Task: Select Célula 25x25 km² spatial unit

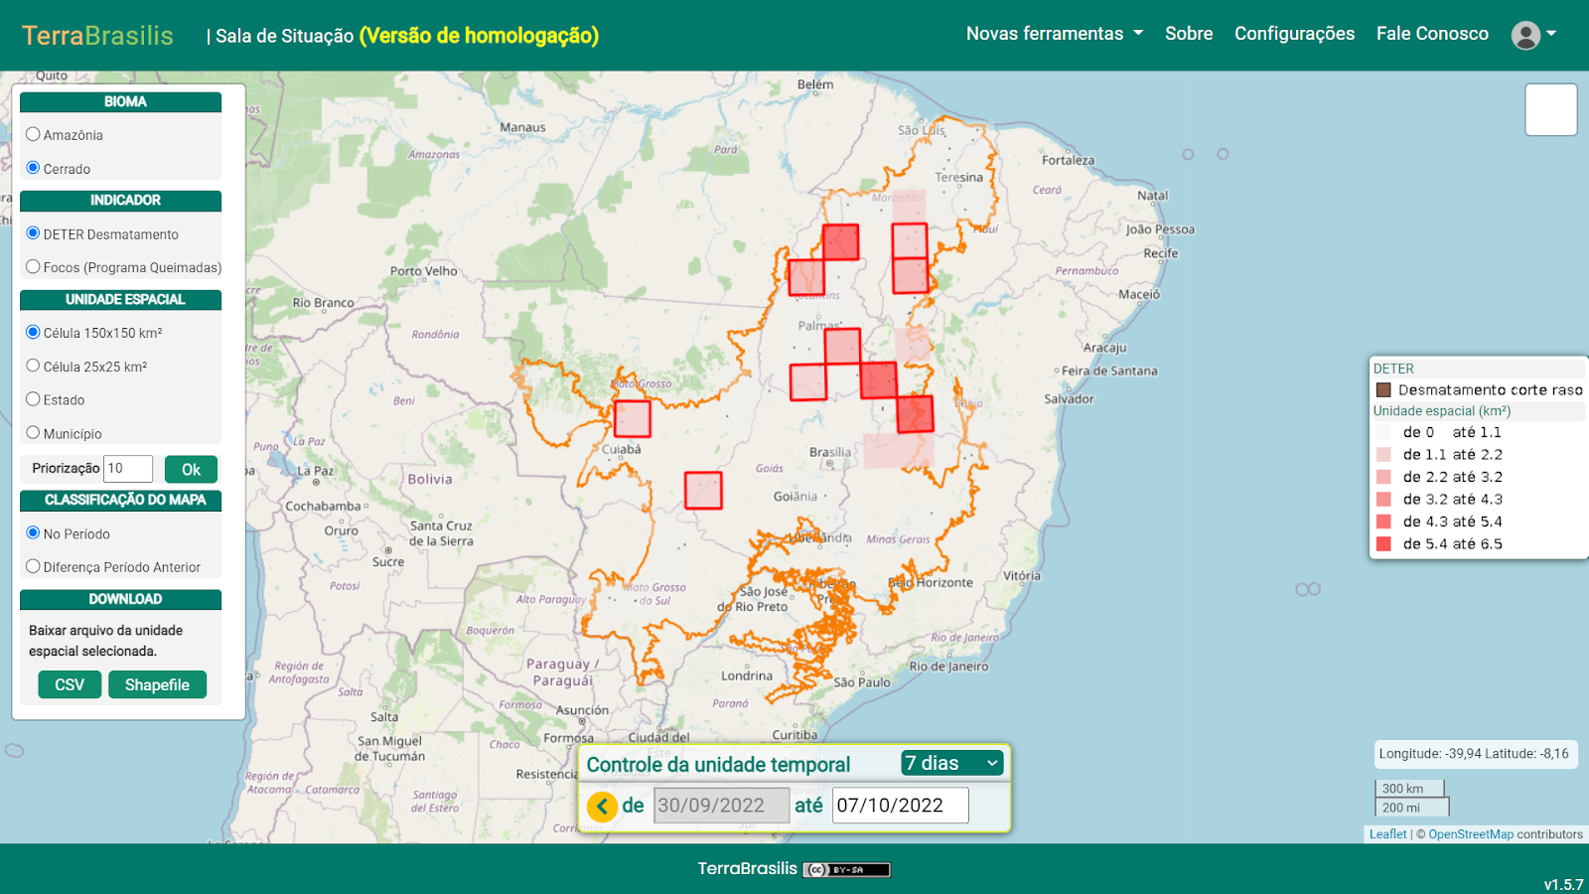Action: 34,366
